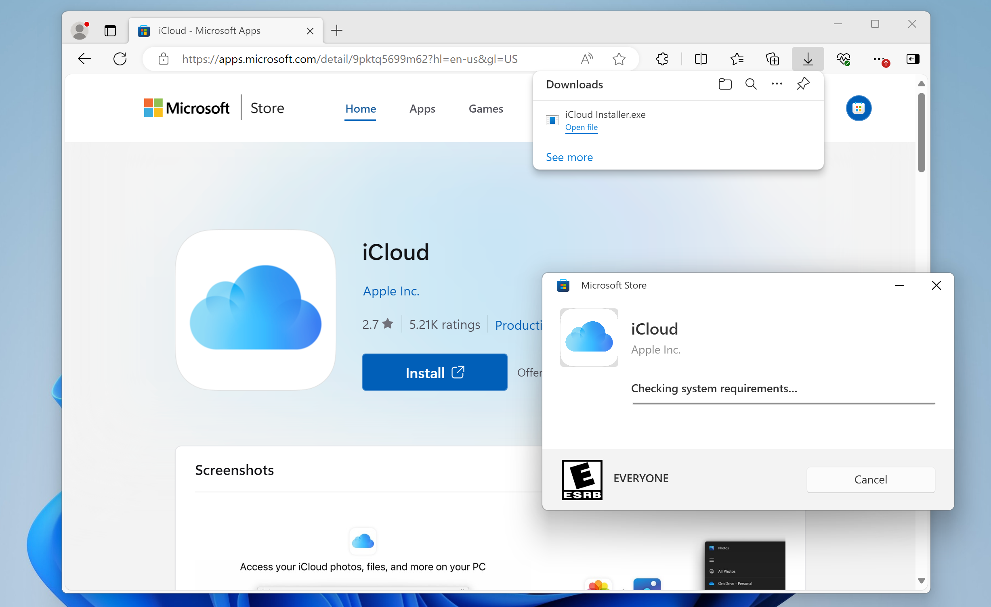Switch to the Games tab

click(x=485, y=109)
